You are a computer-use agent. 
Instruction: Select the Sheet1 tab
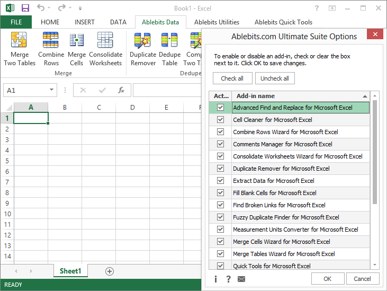[70, 271]
